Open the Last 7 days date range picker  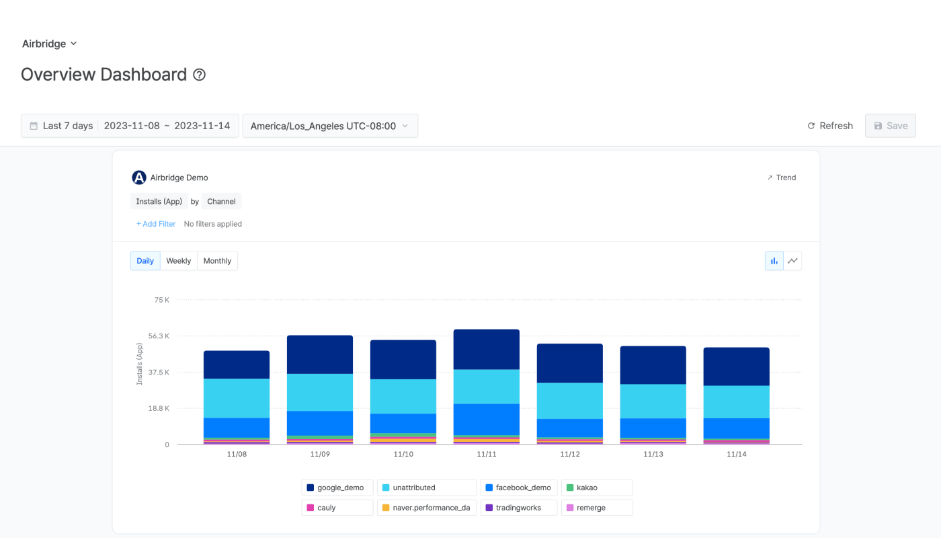130,126
